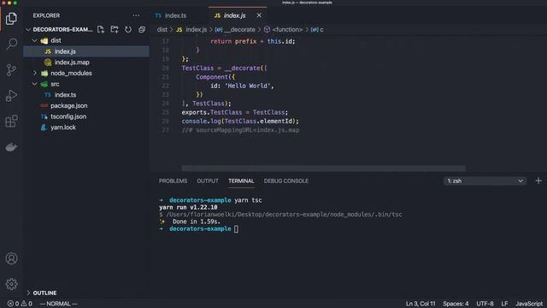Open the Docker view
Image resolution: width=547 pixels, height=308 pixels.
pyautogui.click(x=11, y=147)
